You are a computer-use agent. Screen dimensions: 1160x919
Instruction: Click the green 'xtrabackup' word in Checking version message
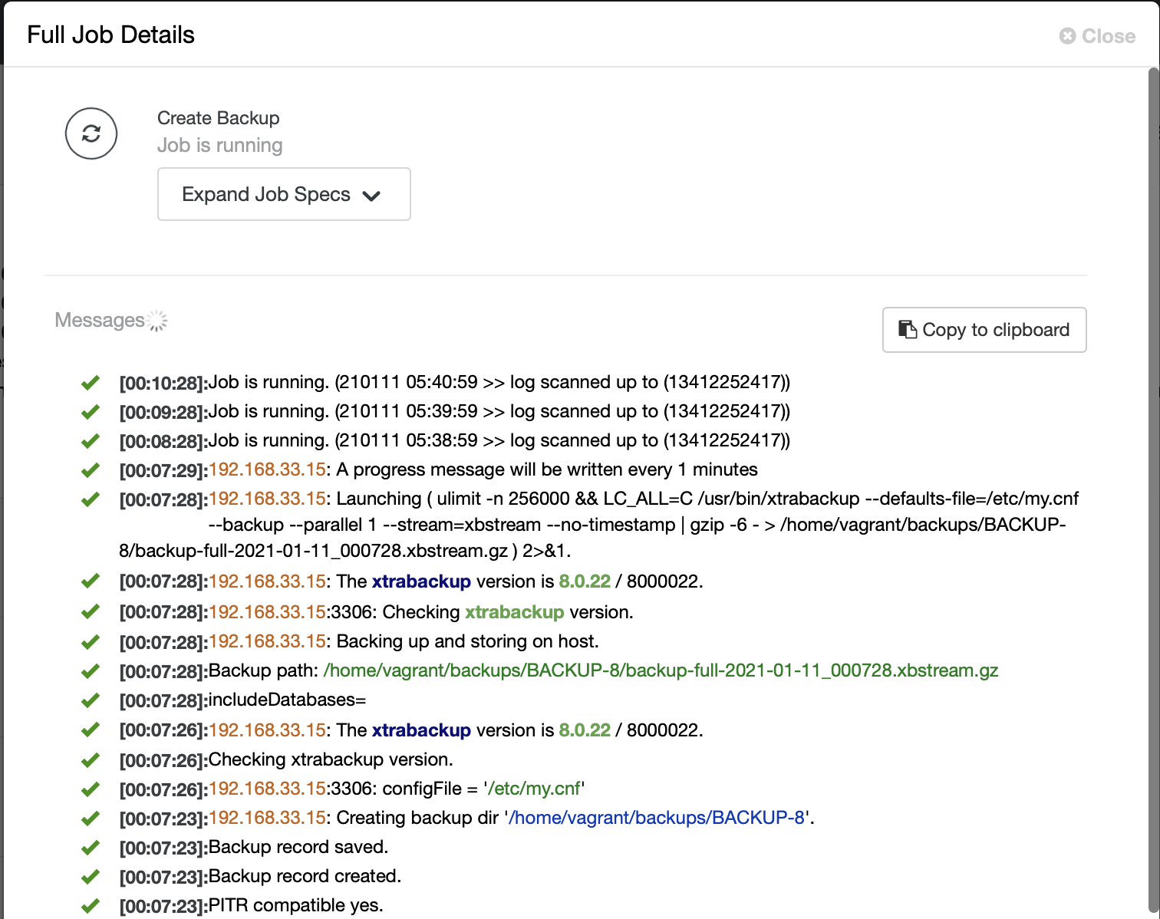(x=515, y=612)
